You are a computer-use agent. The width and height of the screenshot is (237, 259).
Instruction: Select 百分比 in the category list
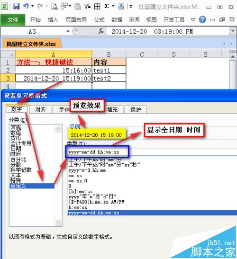[18, 159]
